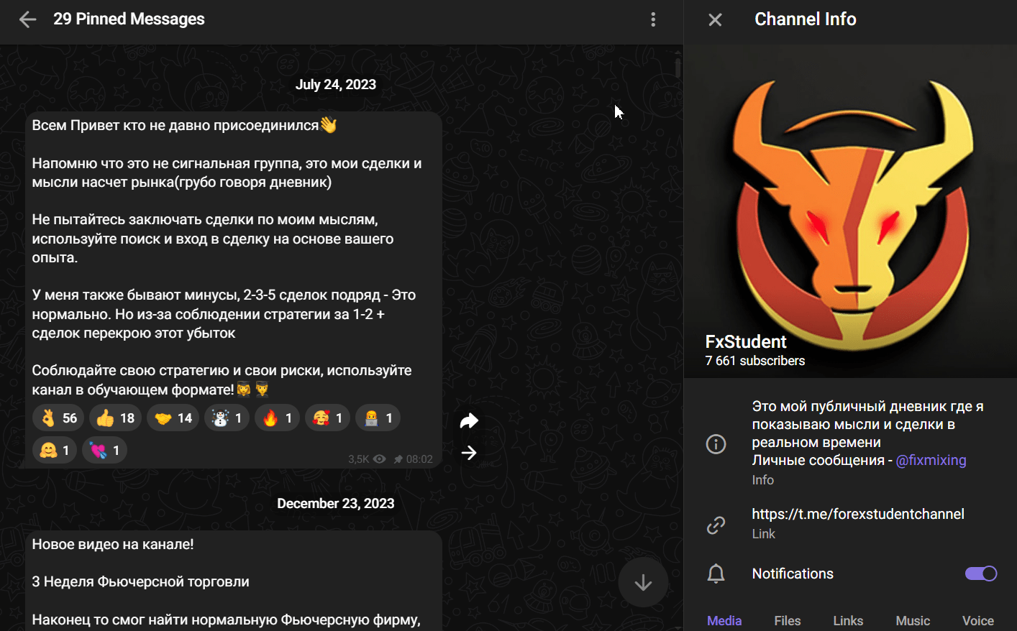1017x631 pixels.
Task: Open the three-dot more options menu
Action: point(653,19)
